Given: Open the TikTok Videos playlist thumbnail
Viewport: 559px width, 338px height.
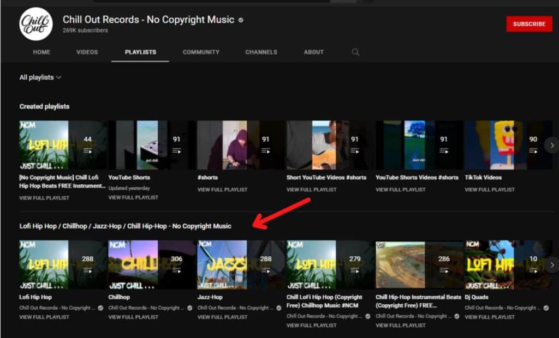Looking at the screenshot, I should click(x=508, y=145).
